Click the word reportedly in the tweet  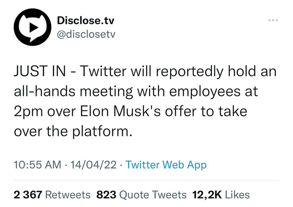pos(190,72)
